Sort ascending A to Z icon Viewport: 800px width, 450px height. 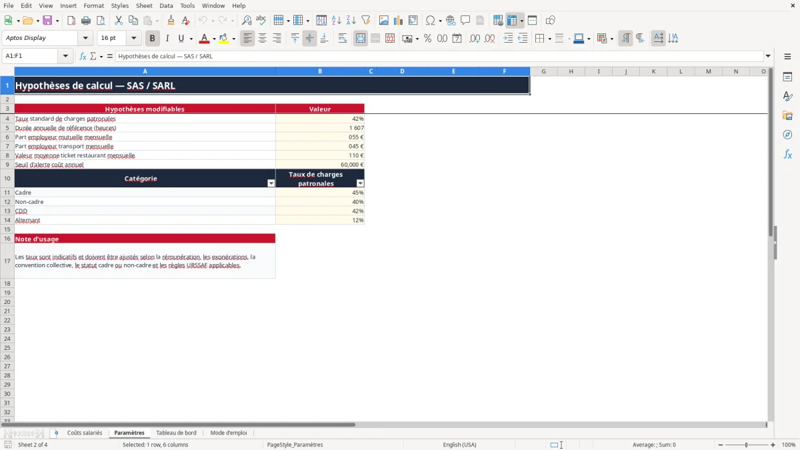pyautogui.click(x=337, y=21)
